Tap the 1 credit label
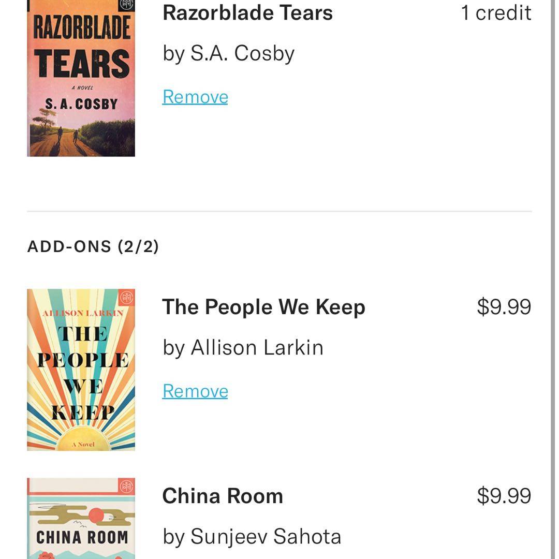559x559 pixels. tap(496, 13)
